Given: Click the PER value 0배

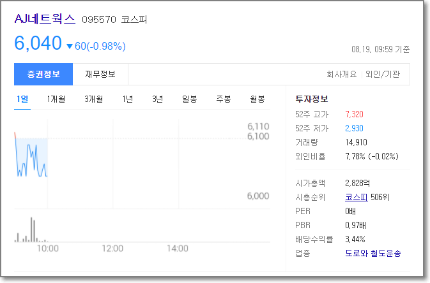Looking at the screenshot, I should [350, 211].
